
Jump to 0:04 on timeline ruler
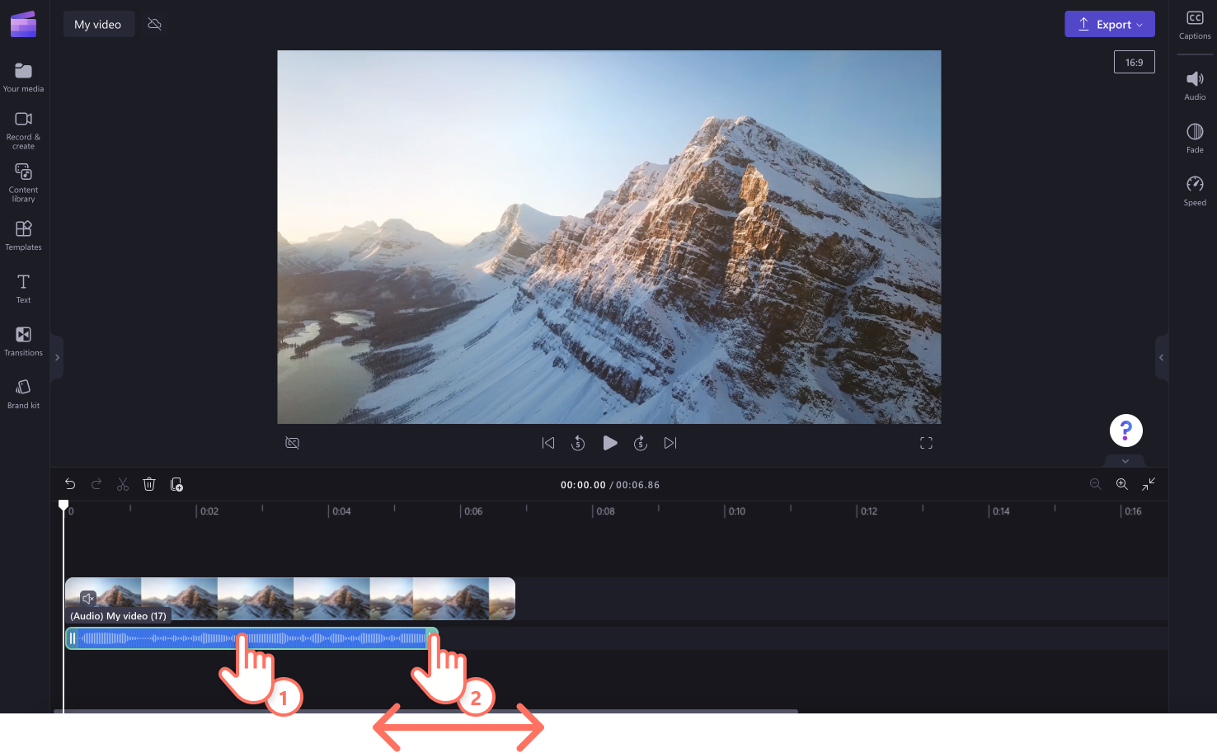[x=341, y=511]
